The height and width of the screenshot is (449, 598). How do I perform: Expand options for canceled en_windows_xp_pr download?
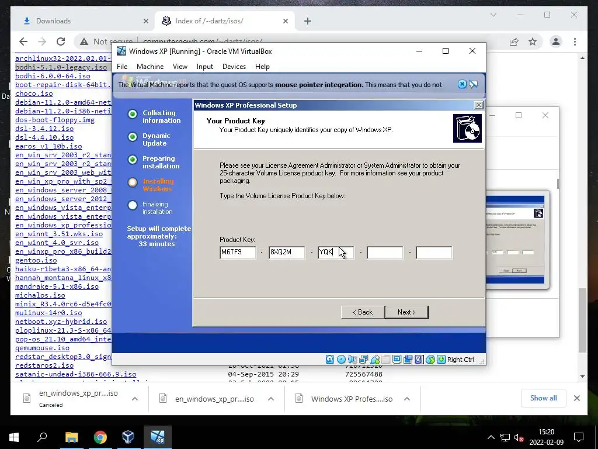[135, 399]
